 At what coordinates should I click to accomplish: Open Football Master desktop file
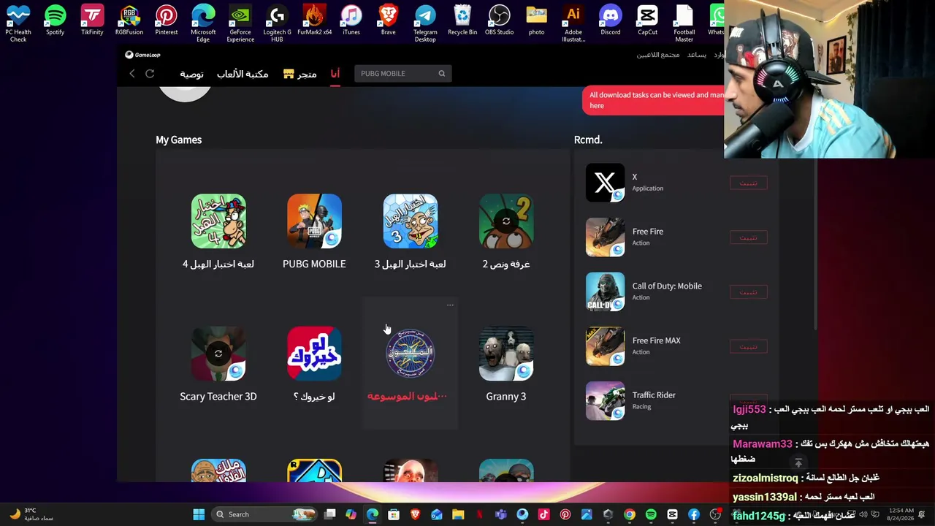[x=684, y=23]
